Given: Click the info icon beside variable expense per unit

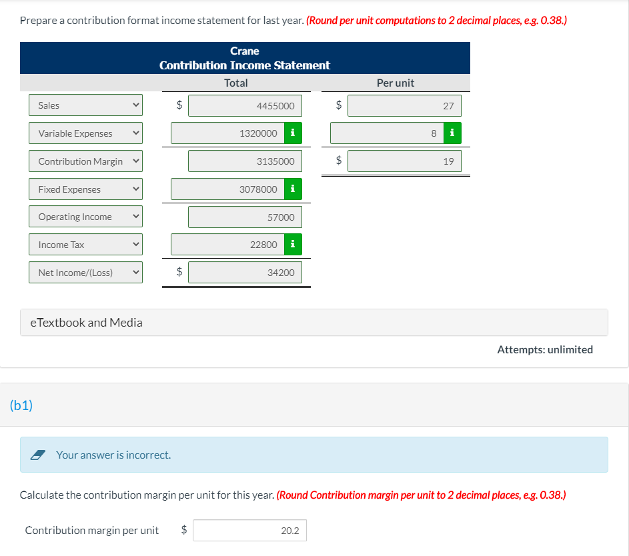Looking at the screenshot, I should pyautogui.click(x=452, y=133).
